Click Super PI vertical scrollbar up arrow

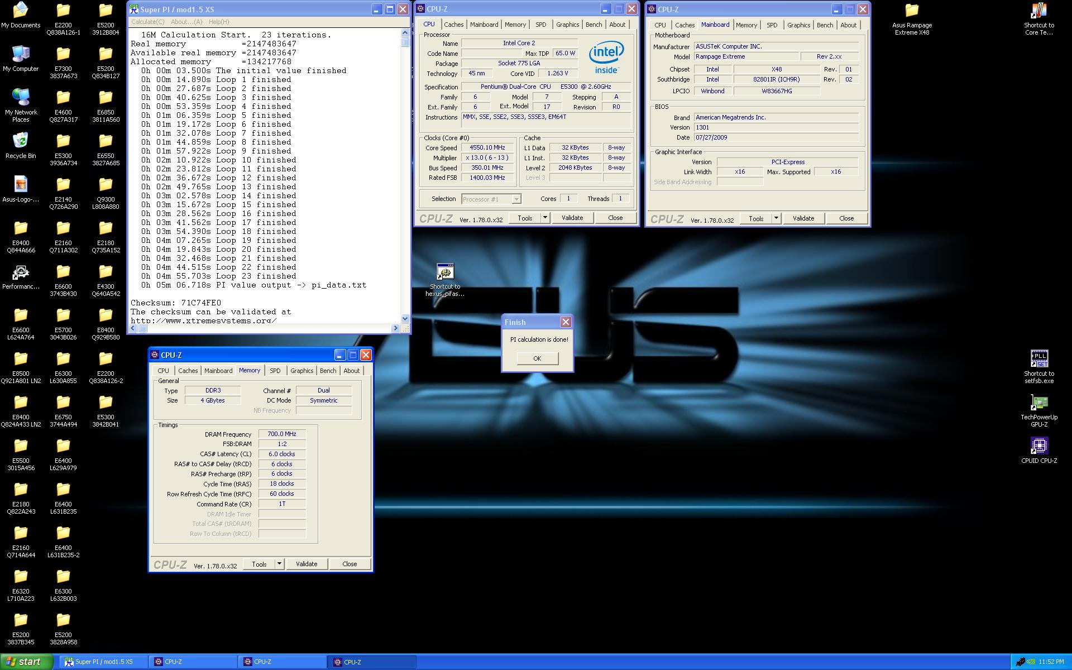[405, 33]
